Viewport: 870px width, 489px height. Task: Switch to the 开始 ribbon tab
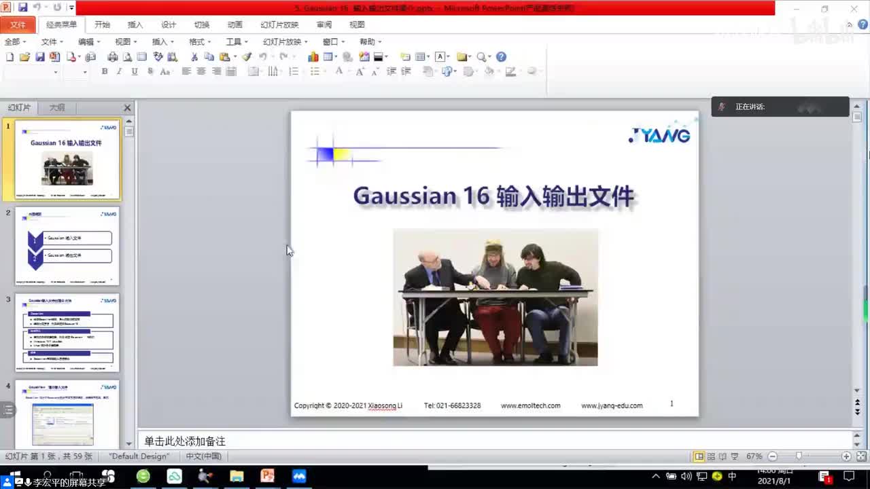point(102,24)
